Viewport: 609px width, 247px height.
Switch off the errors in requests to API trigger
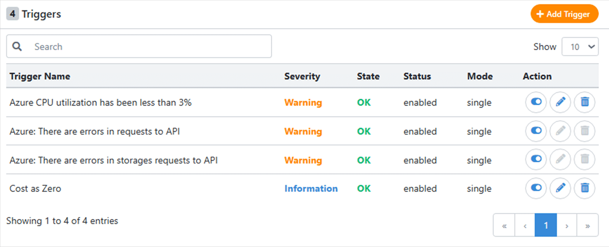coord(536,131)
